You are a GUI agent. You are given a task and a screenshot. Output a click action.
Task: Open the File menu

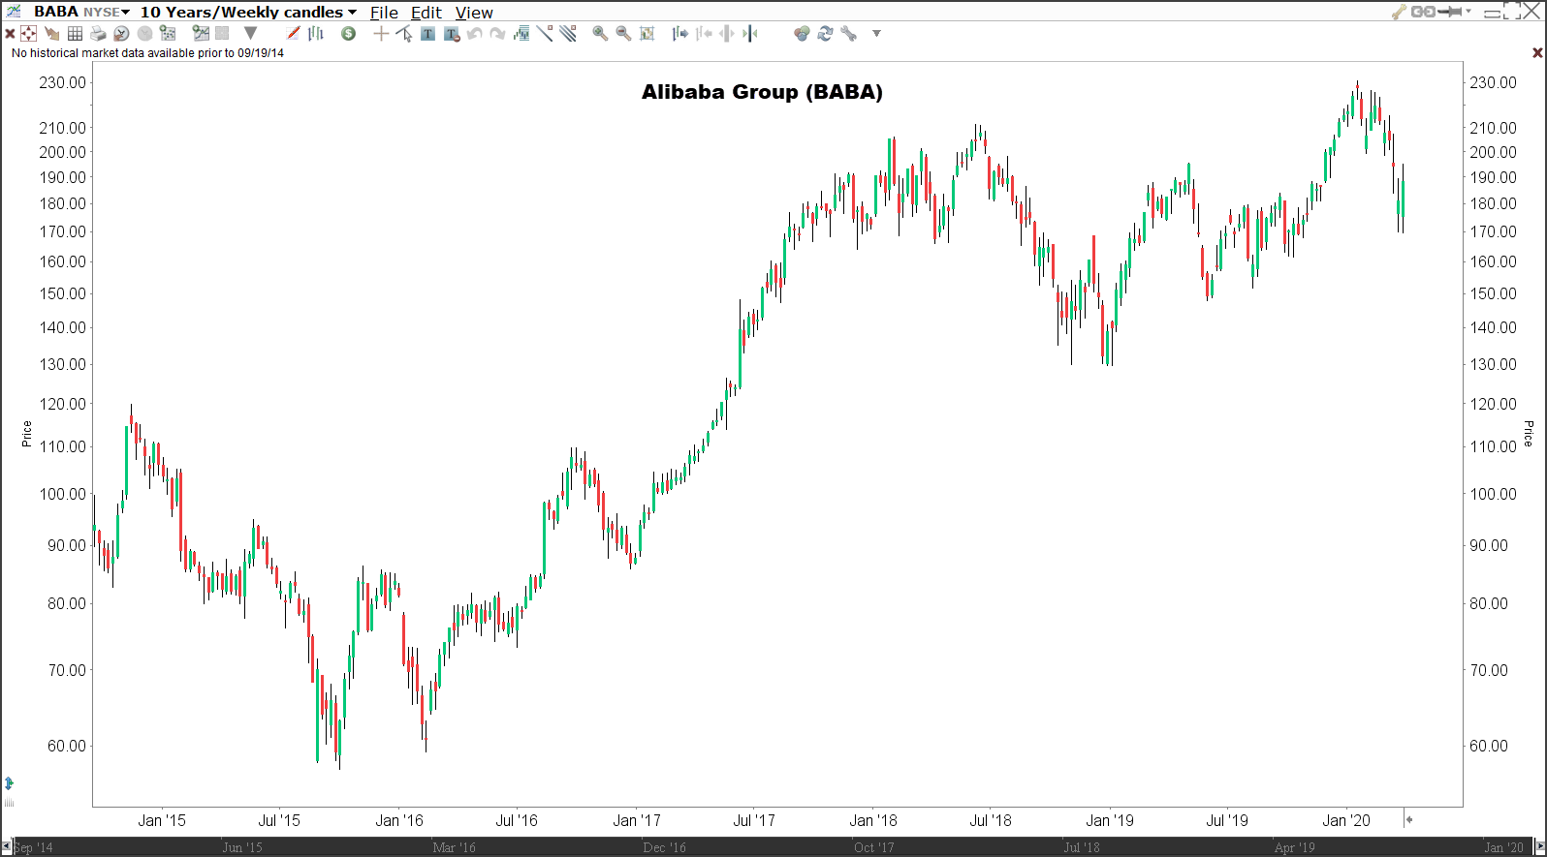coord(384,13)
